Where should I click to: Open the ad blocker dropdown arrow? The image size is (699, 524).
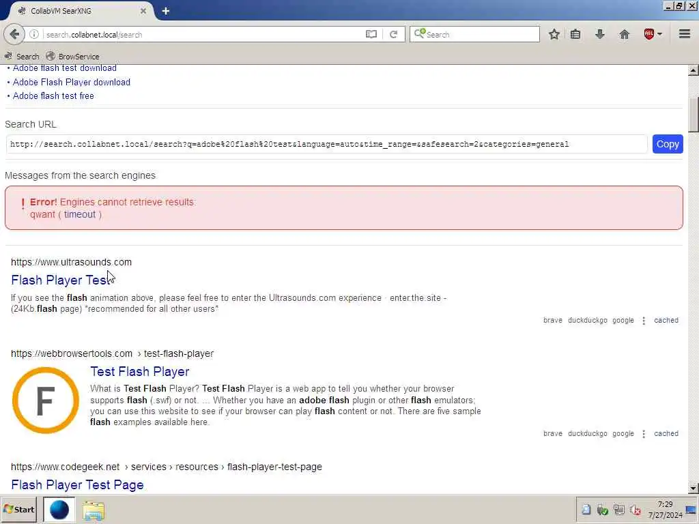coord(660,34)
